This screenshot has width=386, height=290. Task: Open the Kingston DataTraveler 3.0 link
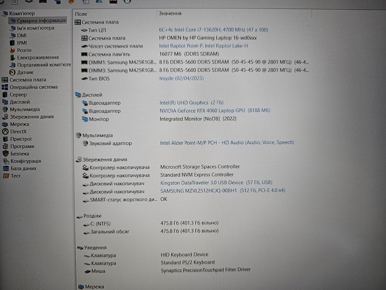216,183
